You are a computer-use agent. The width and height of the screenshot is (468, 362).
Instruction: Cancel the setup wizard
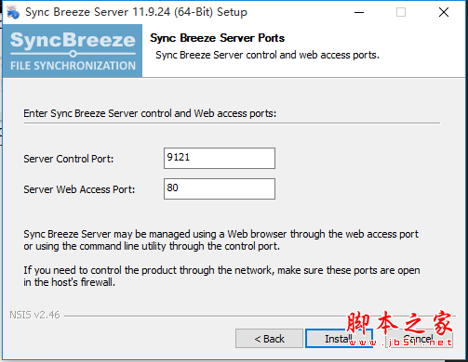coord(419,339)
